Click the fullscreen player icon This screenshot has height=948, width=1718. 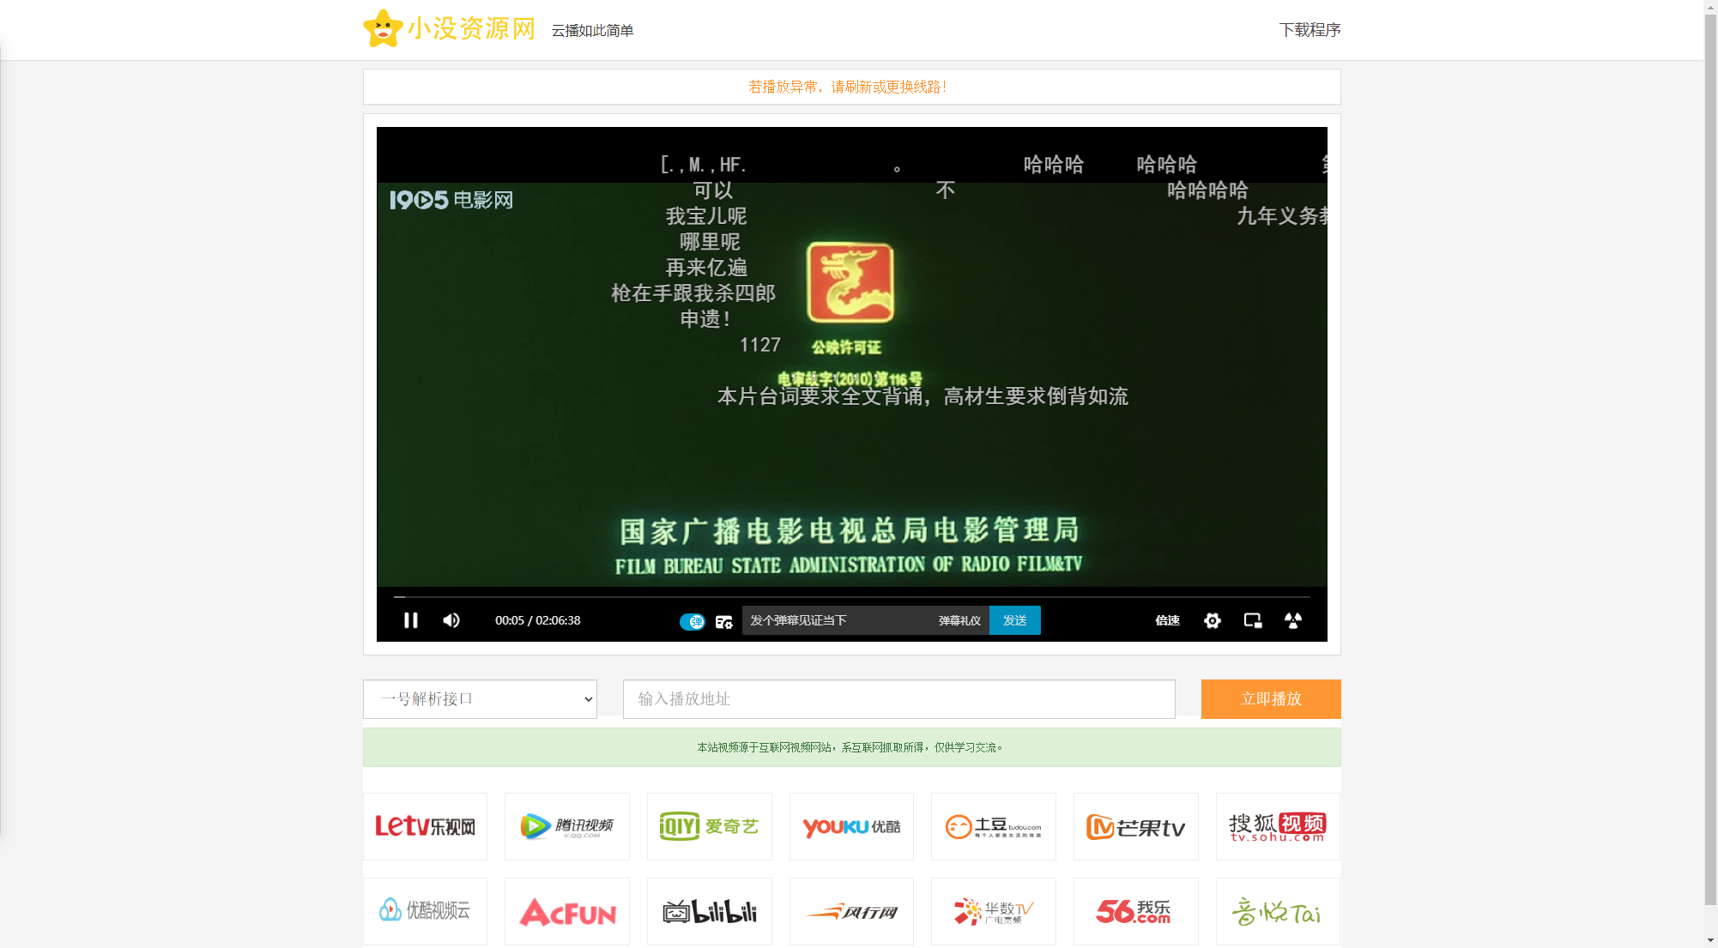[1293, 620]
